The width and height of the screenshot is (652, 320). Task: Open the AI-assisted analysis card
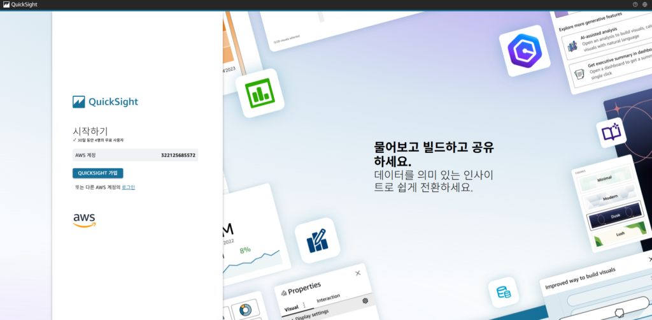click(607, 40)
